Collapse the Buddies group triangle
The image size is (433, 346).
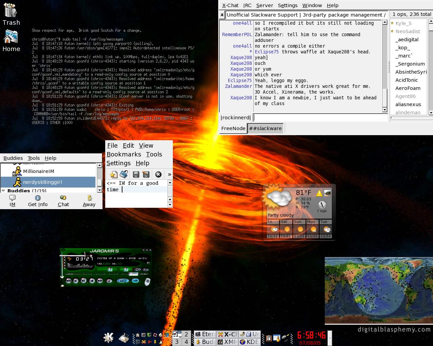[3, 191]
